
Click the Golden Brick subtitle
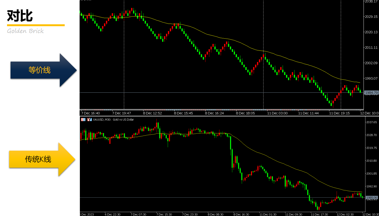point(25,31)
